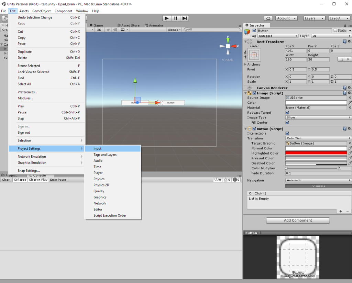
Task: Open the Image Type Sliced dropdown
Action: click(318, 117)
